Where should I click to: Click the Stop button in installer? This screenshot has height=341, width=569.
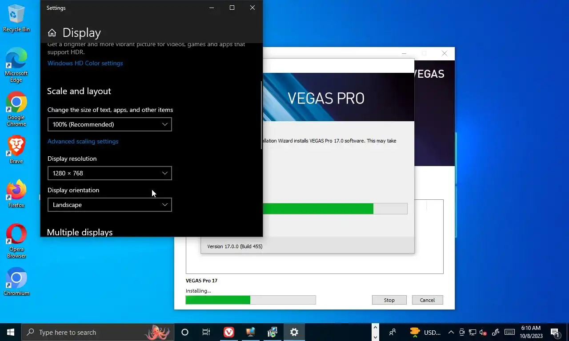click(x=389, y=300)
